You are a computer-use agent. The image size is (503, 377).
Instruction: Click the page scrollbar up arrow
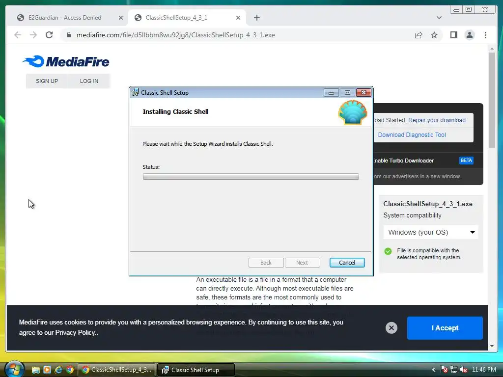492,49
